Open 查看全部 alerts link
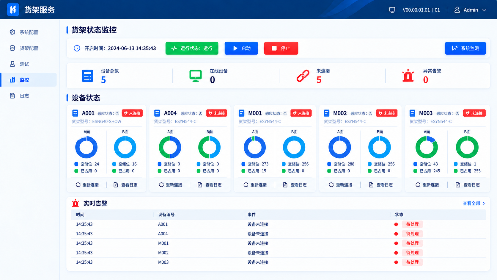497x280 pixels. [x=474, y=203]
